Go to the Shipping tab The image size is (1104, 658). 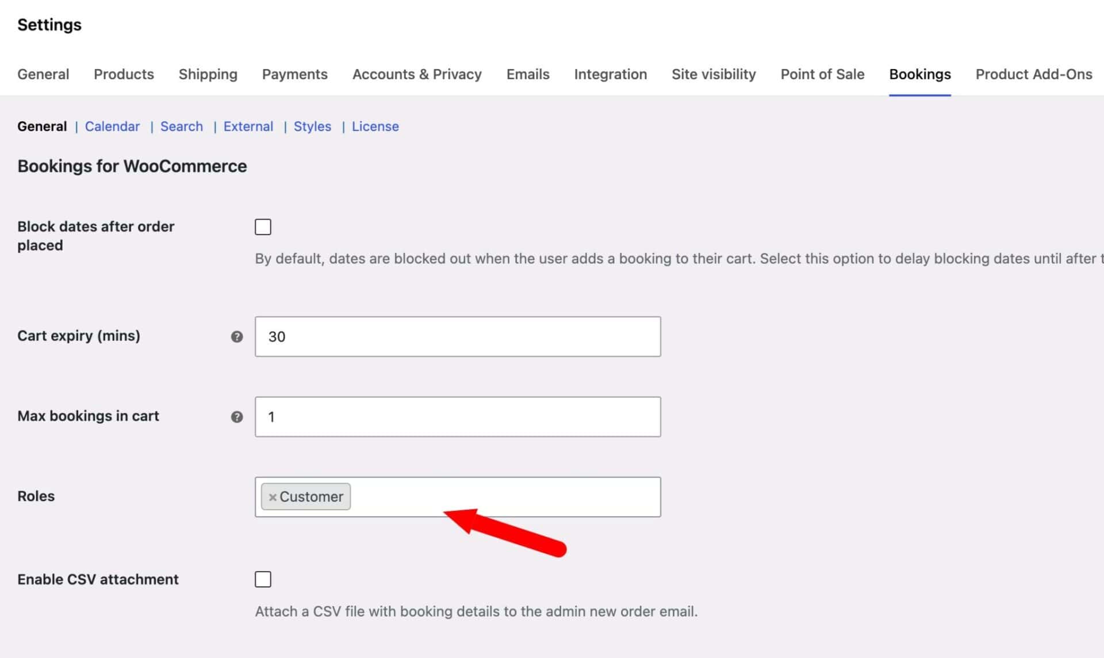click(208, 74)
